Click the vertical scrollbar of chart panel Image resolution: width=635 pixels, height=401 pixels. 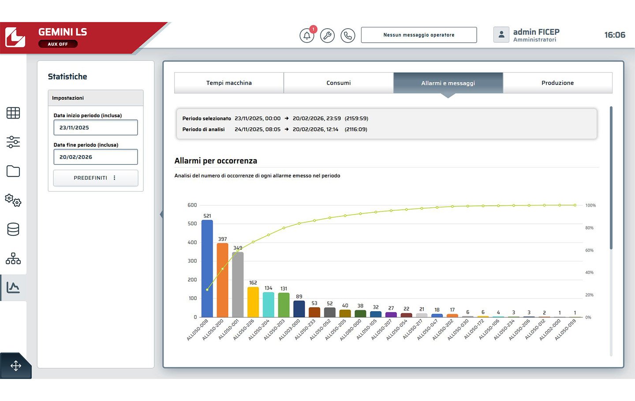(611, 178)
